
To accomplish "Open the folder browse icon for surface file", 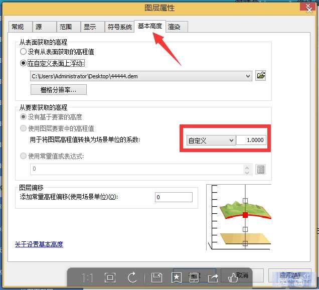I will [x=261, y=76].
